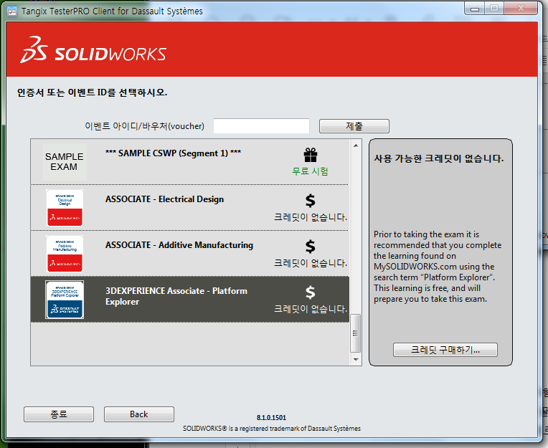The width and height of the screenshot is (548, 448).
Task: Close the TesterPRO client window
Action: [x=521, y=9]
